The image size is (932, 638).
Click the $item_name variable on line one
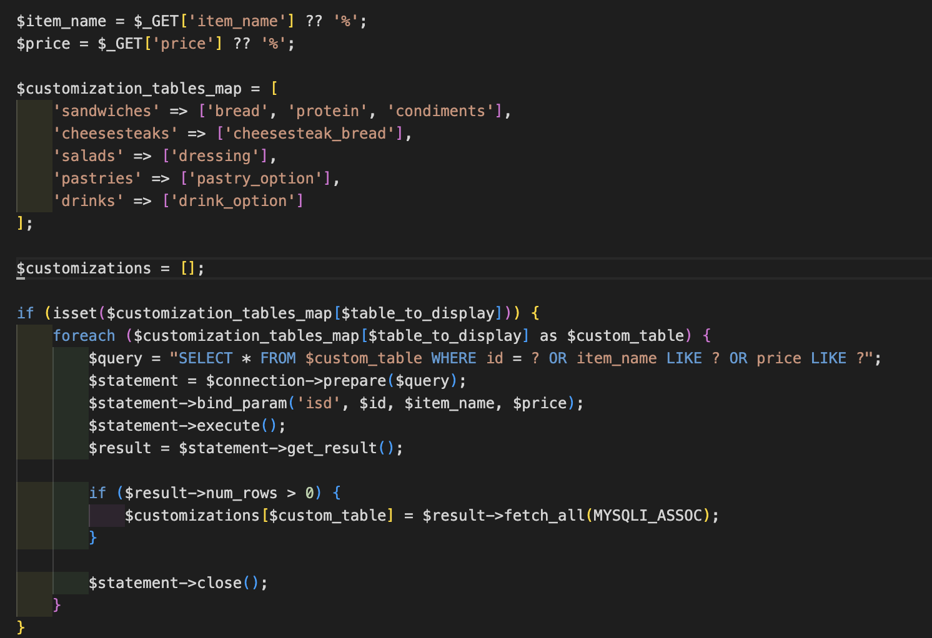(61, 21)
